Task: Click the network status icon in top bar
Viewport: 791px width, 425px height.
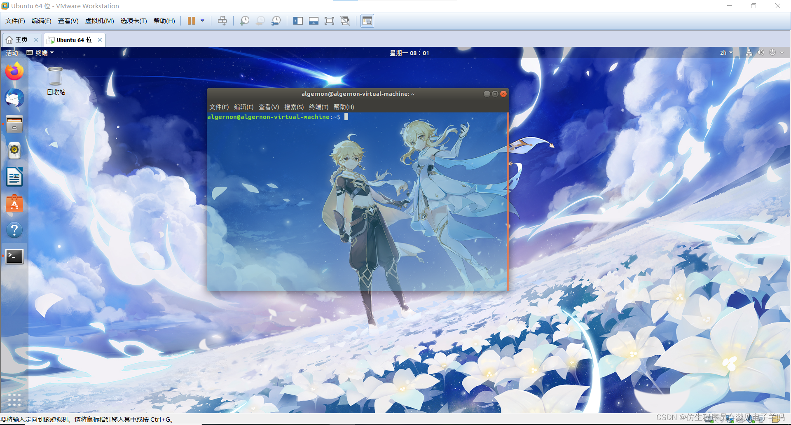Action: tap(749, 53)
